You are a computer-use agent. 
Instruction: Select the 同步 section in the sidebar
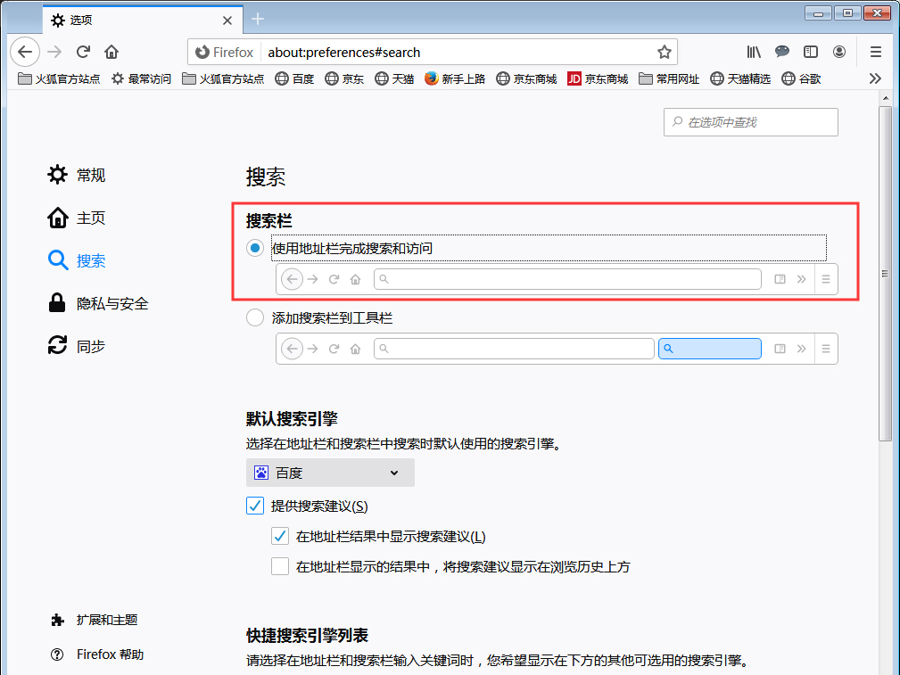(x=89, y=346)
